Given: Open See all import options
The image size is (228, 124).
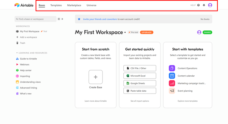Looking at the screenshot, I should pos(140,101).
